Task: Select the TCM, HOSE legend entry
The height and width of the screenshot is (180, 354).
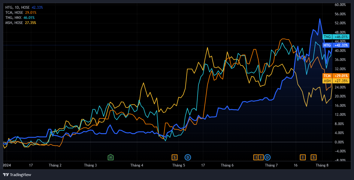Action: 14,13
